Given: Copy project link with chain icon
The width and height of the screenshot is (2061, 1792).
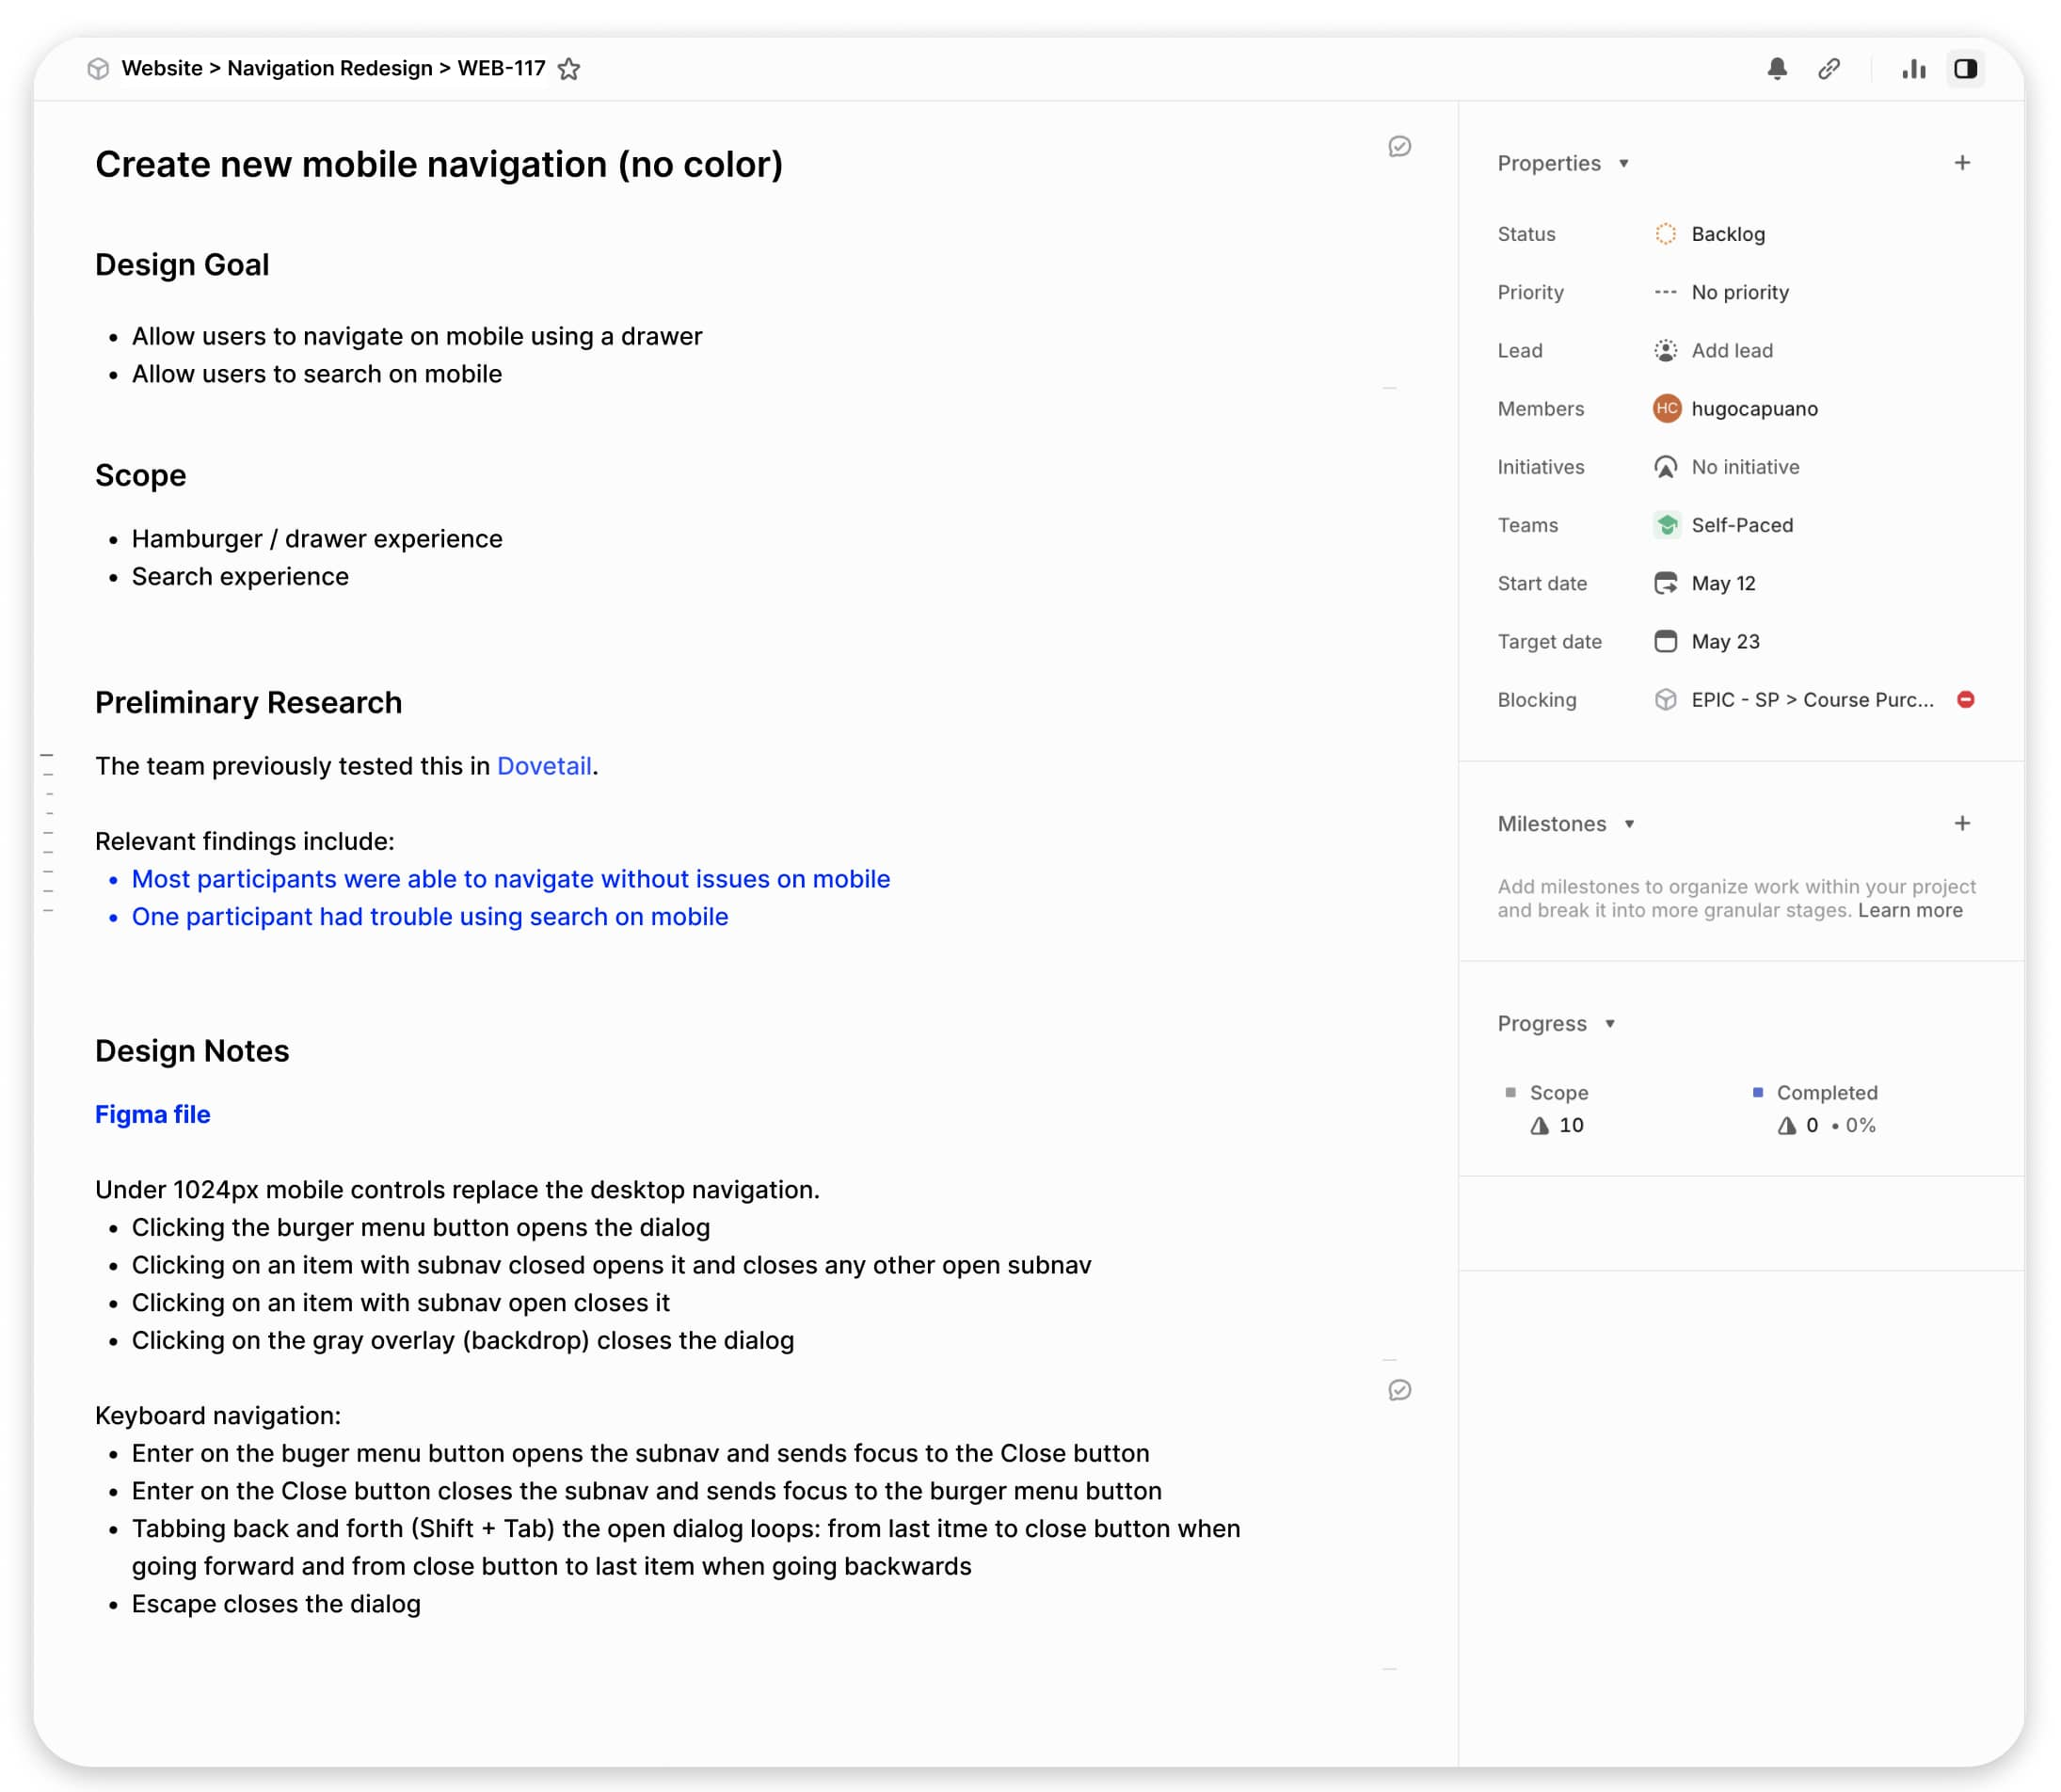Looking at the screenshot, I should click(1829, 68).
